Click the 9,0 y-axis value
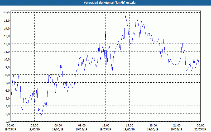This screenshot has width=211, height=132. [7, 67]
